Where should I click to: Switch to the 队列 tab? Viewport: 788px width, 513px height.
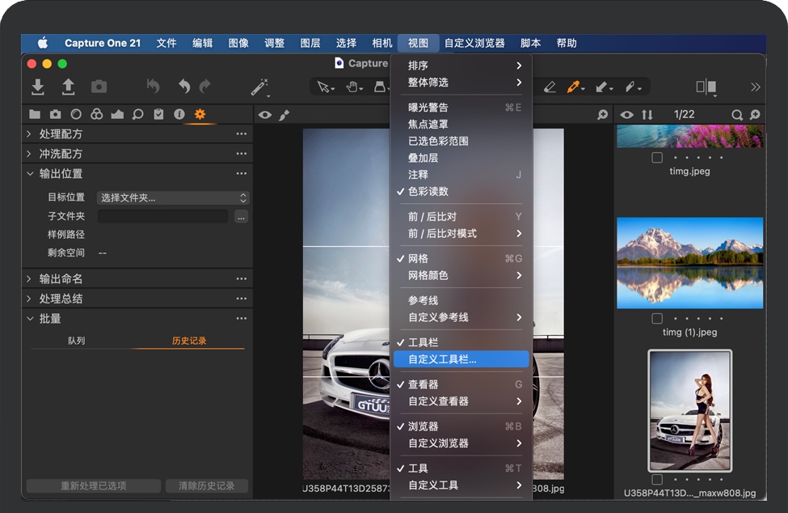pyautogui.click(x=77, y=341)
